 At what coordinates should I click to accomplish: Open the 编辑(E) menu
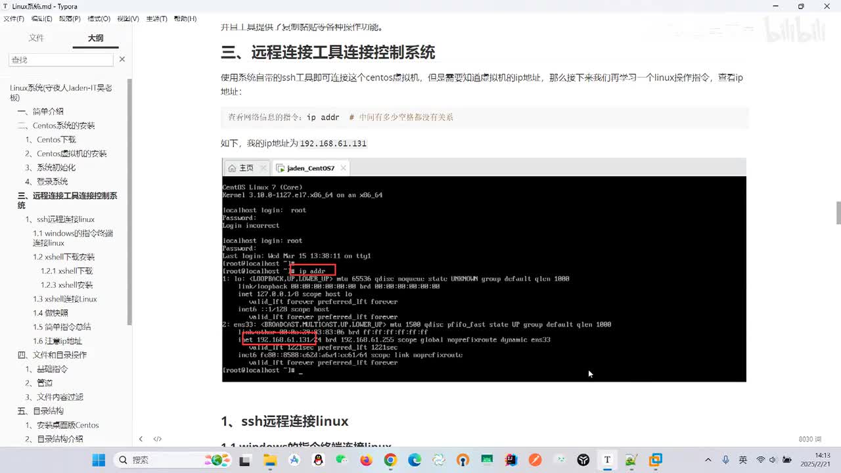pyautogui.click(x=42, y=18)
